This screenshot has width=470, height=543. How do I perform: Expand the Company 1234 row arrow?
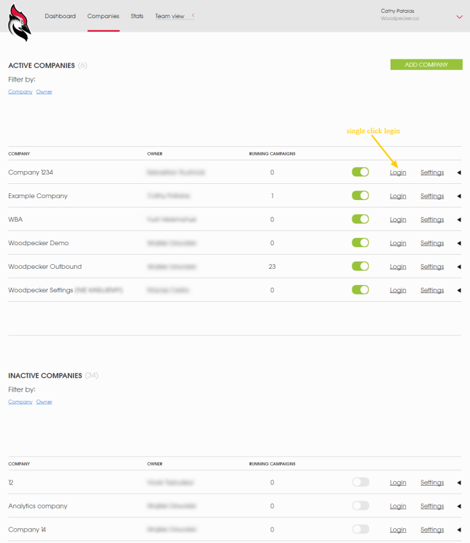click(x=459, y=172)
